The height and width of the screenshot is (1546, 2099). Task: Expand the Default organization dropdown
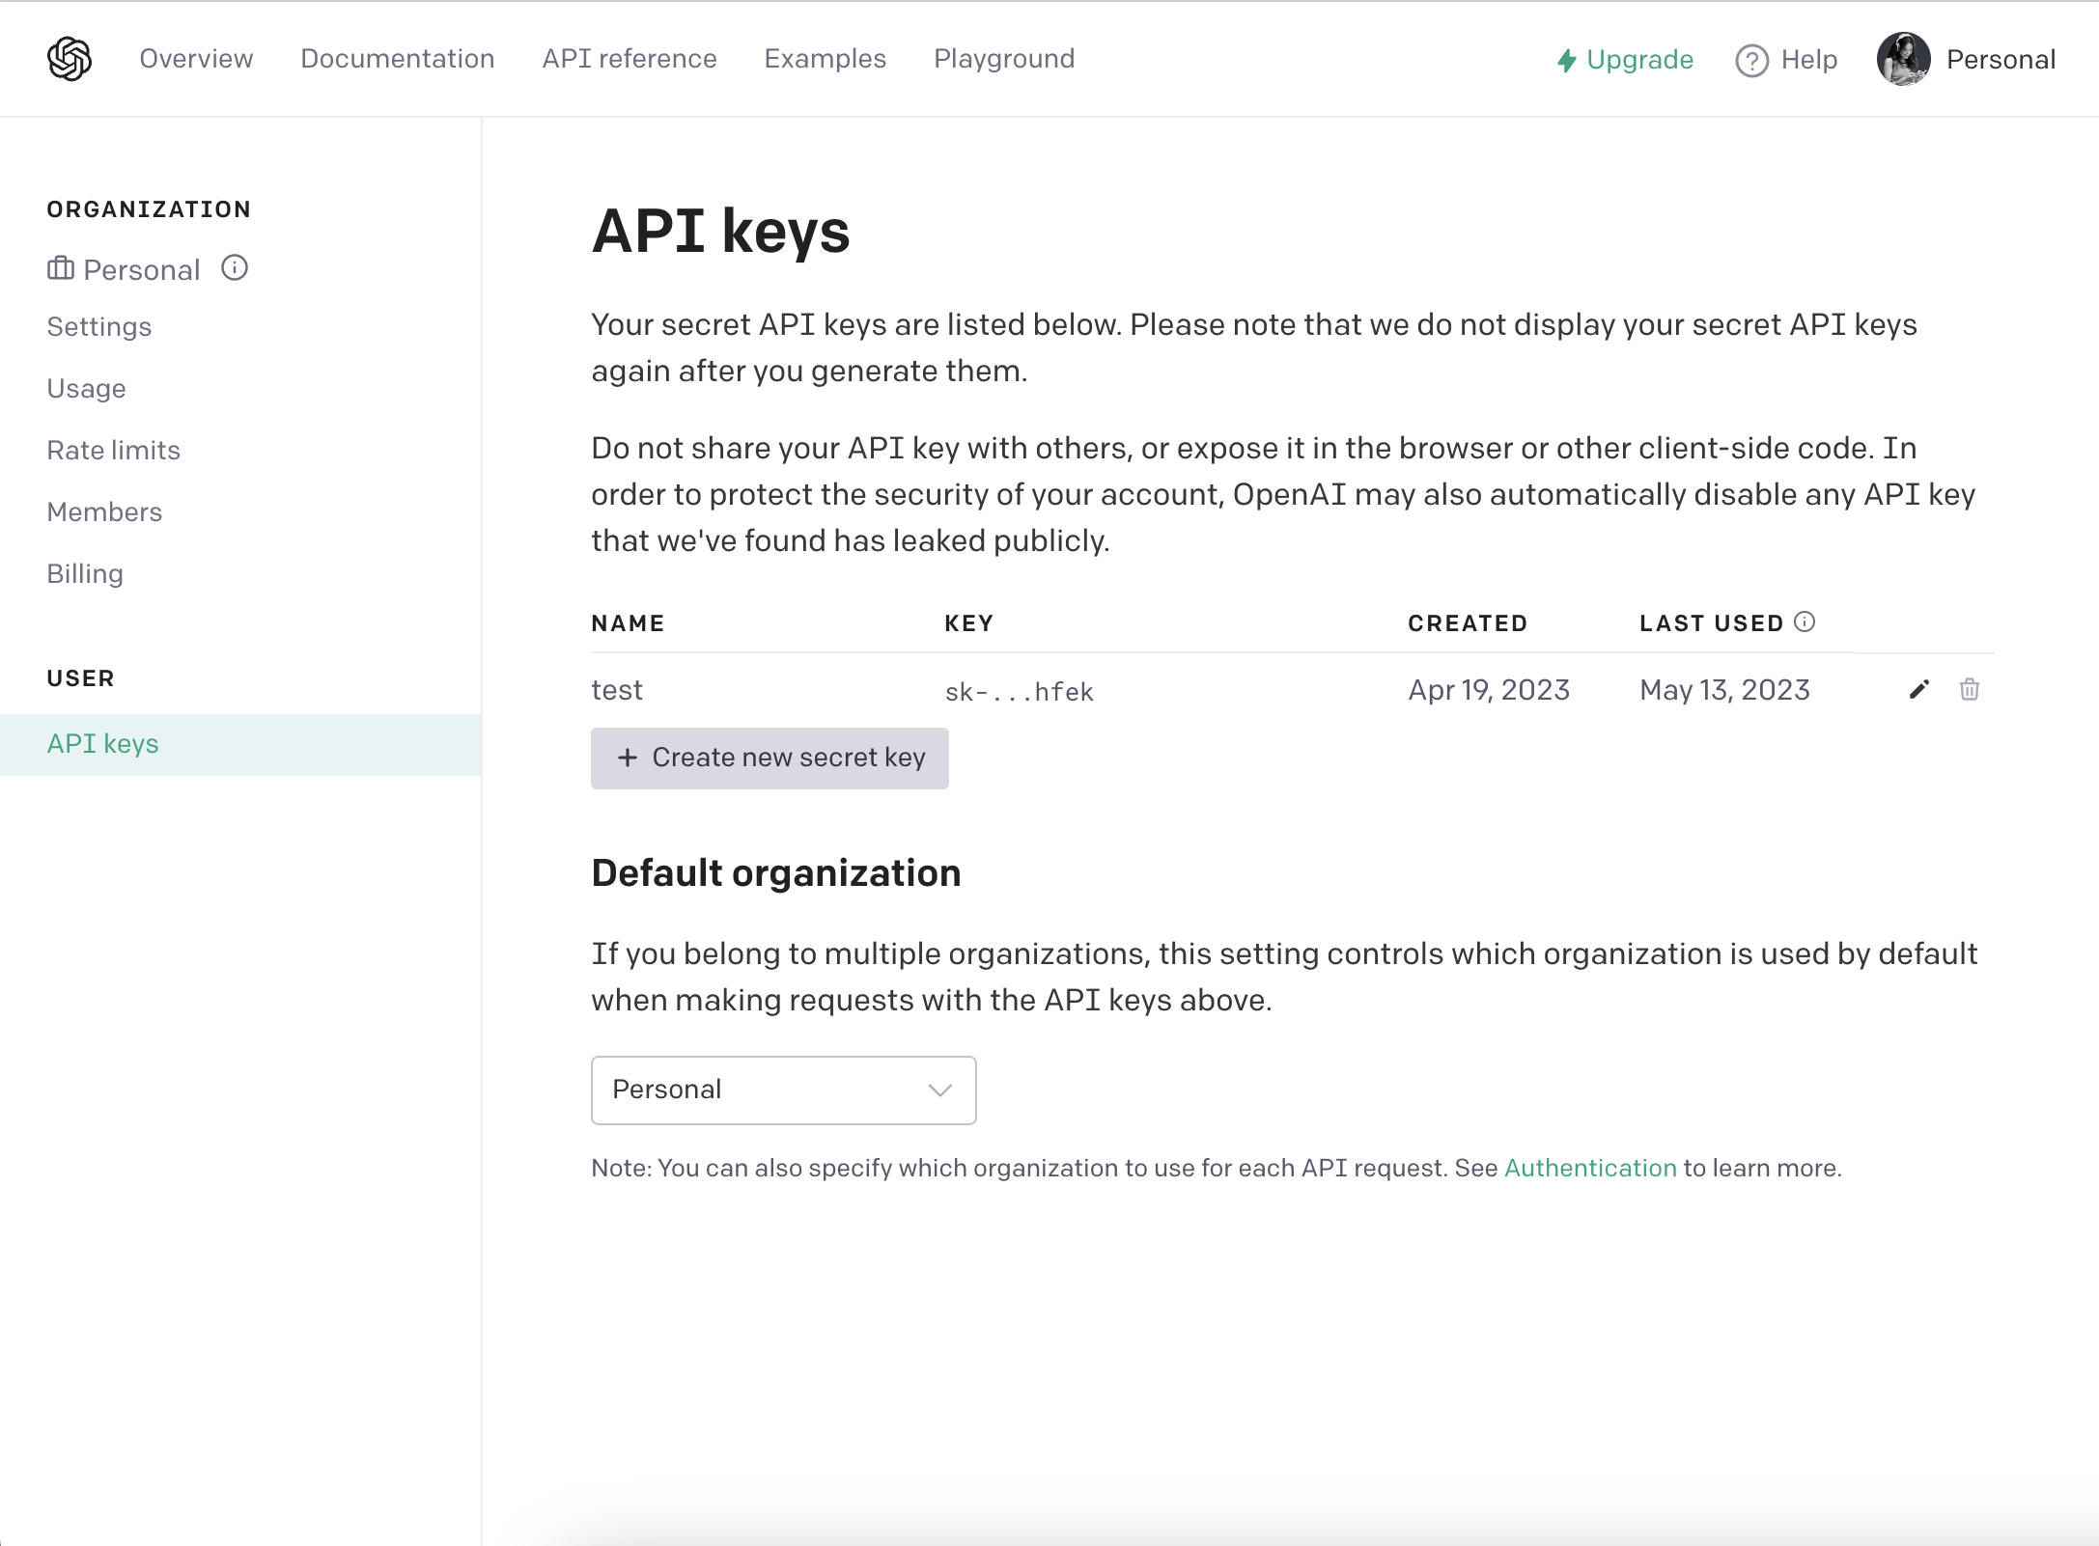click(784, 1090)
